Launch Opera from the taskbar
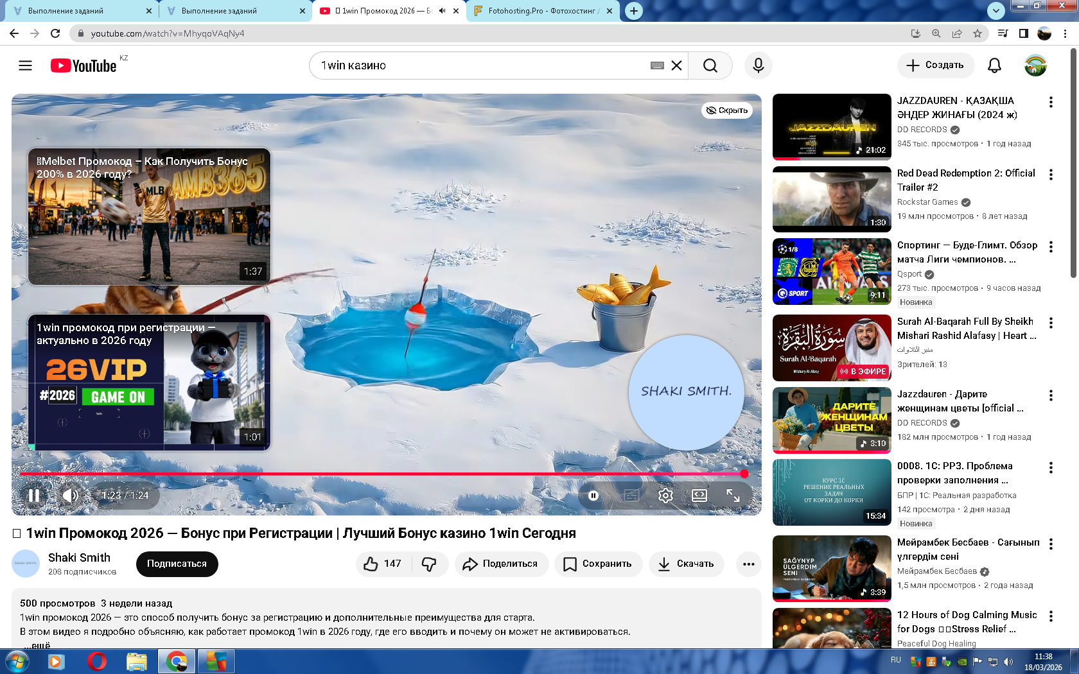 (97, 661)
